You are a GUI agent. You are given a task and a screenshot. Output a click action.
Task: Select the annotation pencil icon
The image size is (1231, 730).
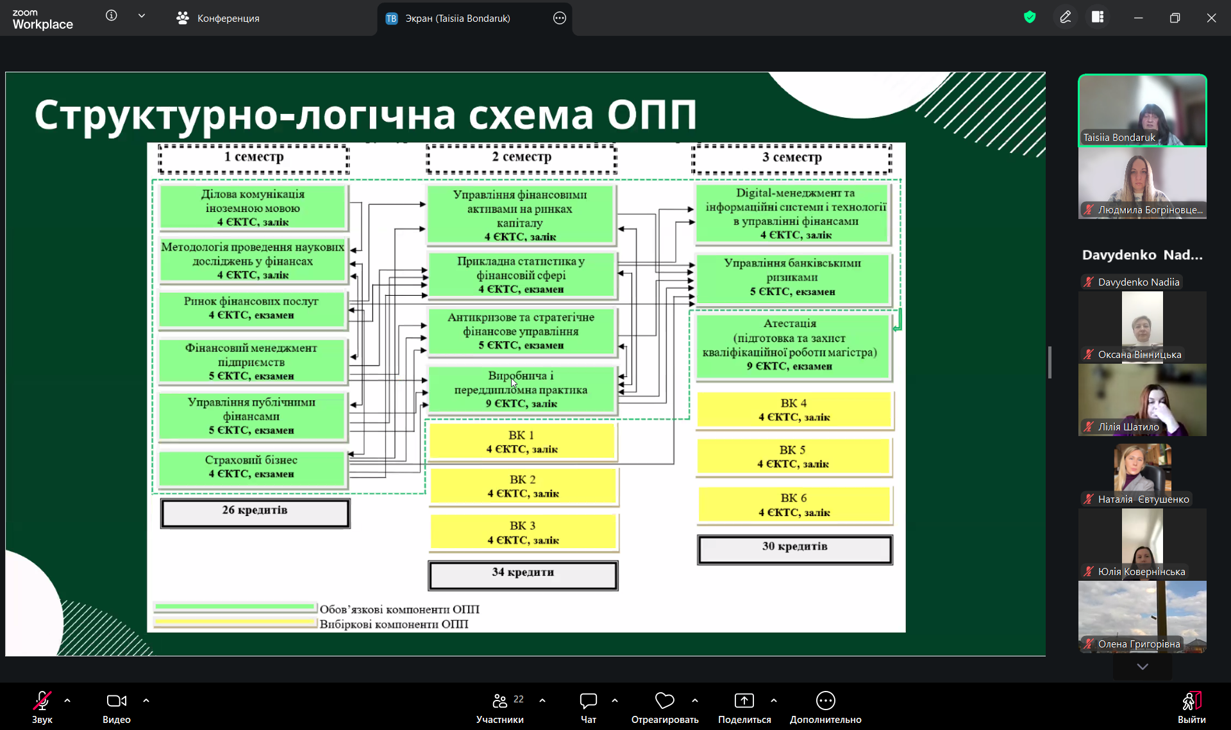click(1066, 17)
